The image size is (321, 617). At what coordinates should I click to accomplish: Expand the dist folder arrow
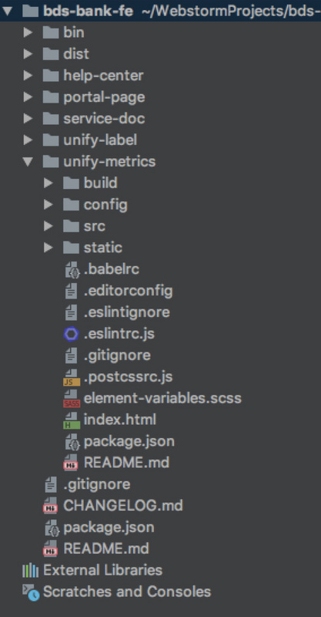[x=28, y=53]
